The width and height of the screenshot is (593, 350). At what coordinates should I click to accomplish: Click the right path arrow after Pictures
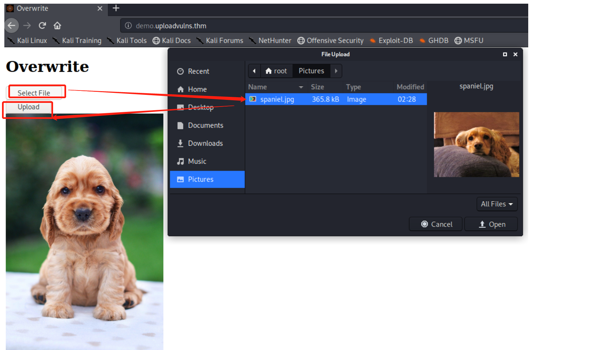point(336,71)
